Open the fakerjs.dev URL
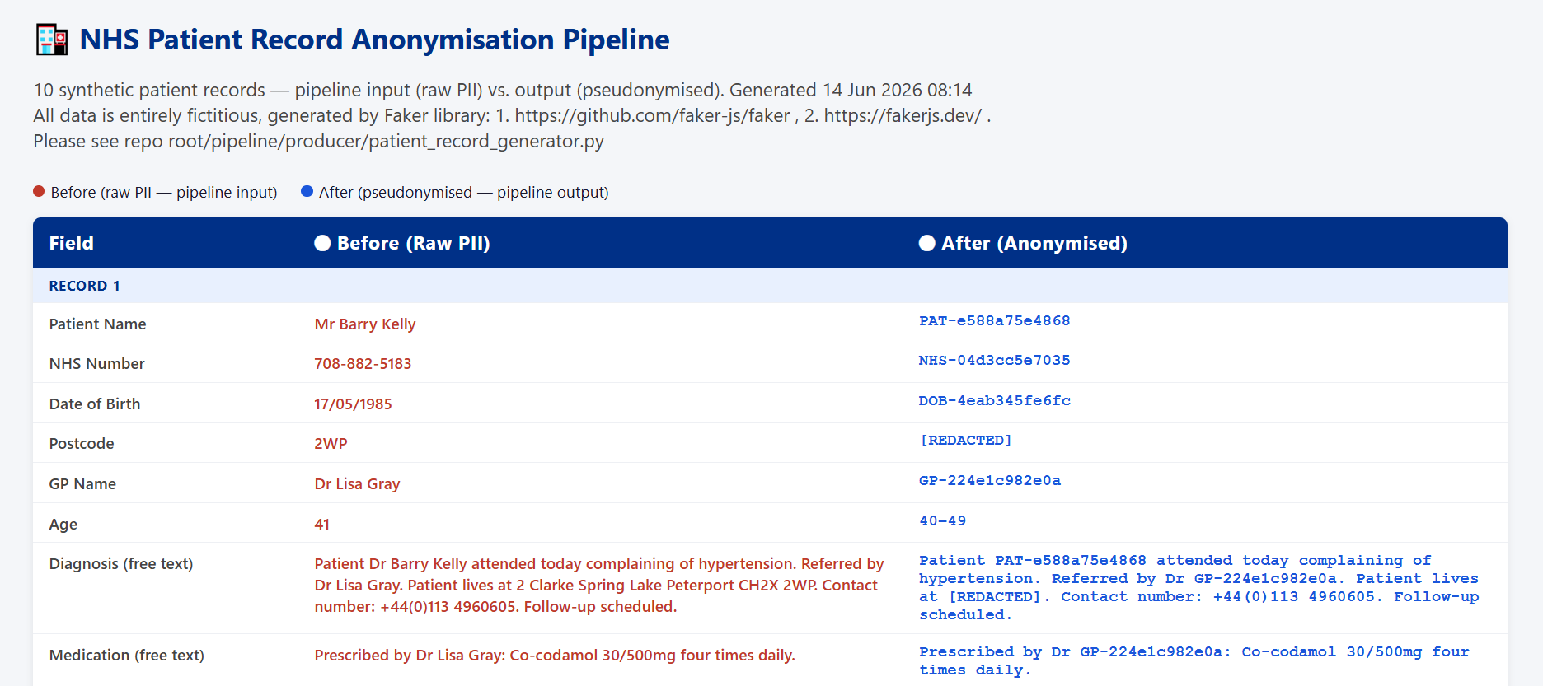Screen dimensions: 1543x686 coord(903,115)
